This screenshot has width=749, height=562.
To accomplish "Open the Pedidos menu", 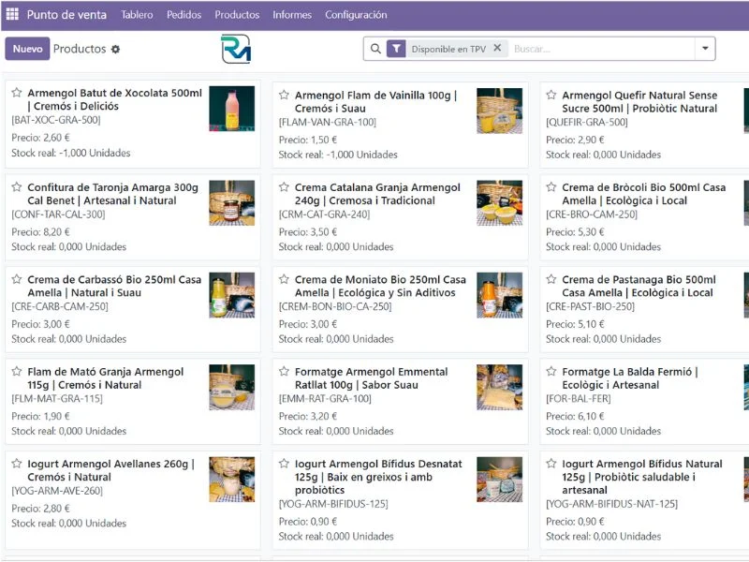I will (x=184, y=15).
